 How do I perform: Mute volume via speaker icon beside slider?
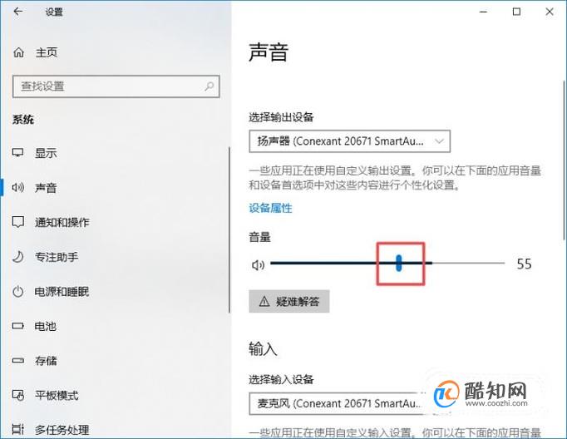(258, 265)
